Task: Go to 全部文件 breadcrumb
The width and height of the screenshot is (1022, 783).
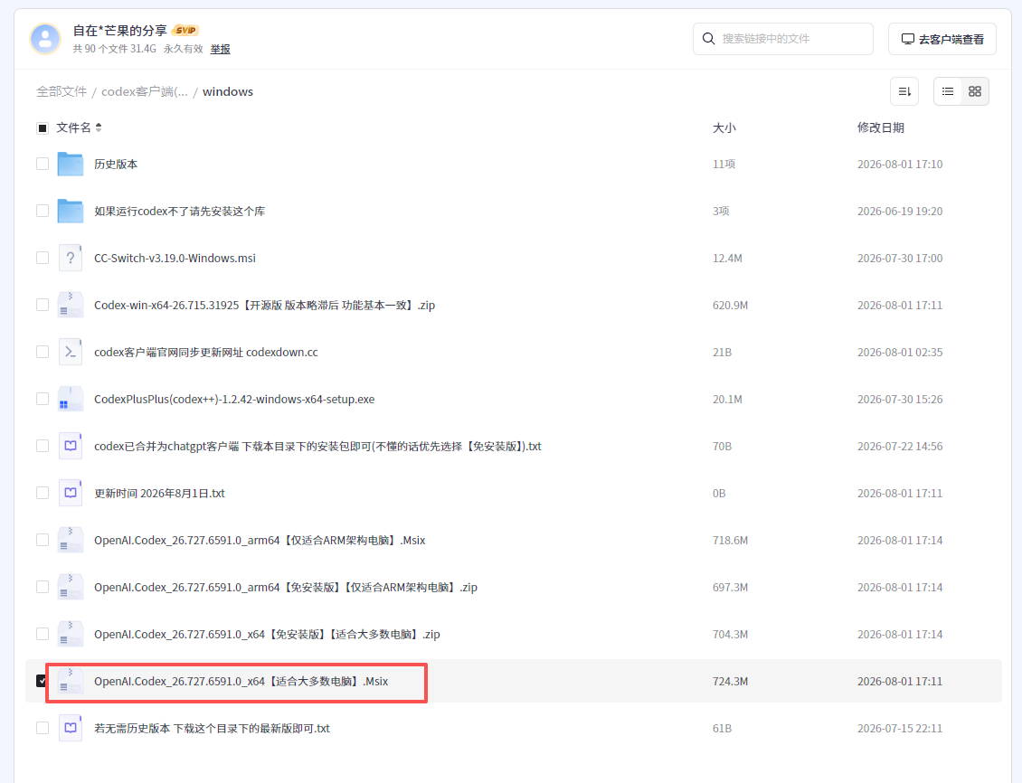Action: [x=62, y=92]
